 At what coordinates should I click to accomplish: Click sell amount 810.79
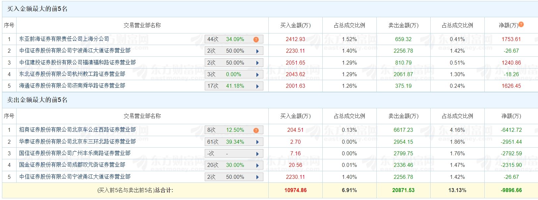403,63
